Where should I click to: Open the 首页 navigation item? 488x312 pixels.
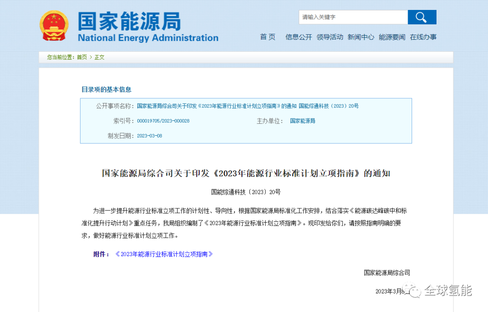(267, 37)
